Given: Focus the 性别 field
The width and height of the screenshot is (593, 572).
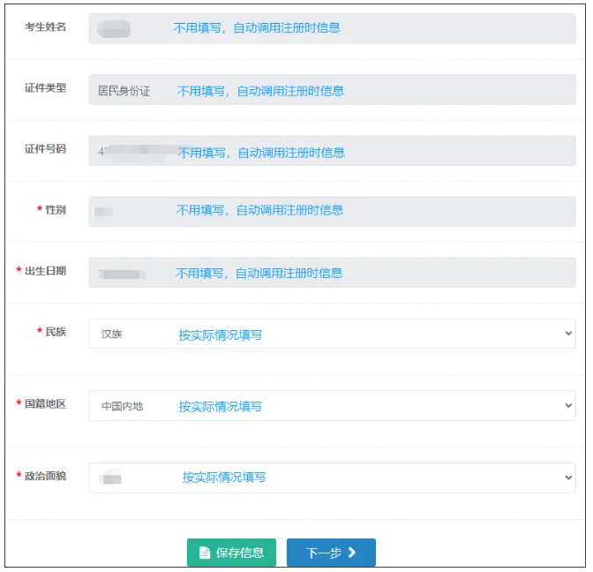Looking at the screenshot, I should 332,211.
